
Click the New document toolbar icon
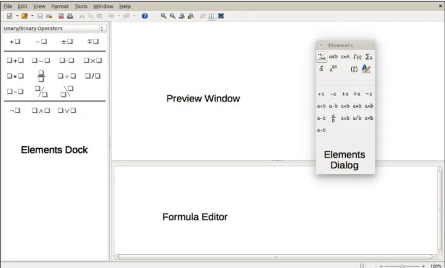[x=9, y=16]
